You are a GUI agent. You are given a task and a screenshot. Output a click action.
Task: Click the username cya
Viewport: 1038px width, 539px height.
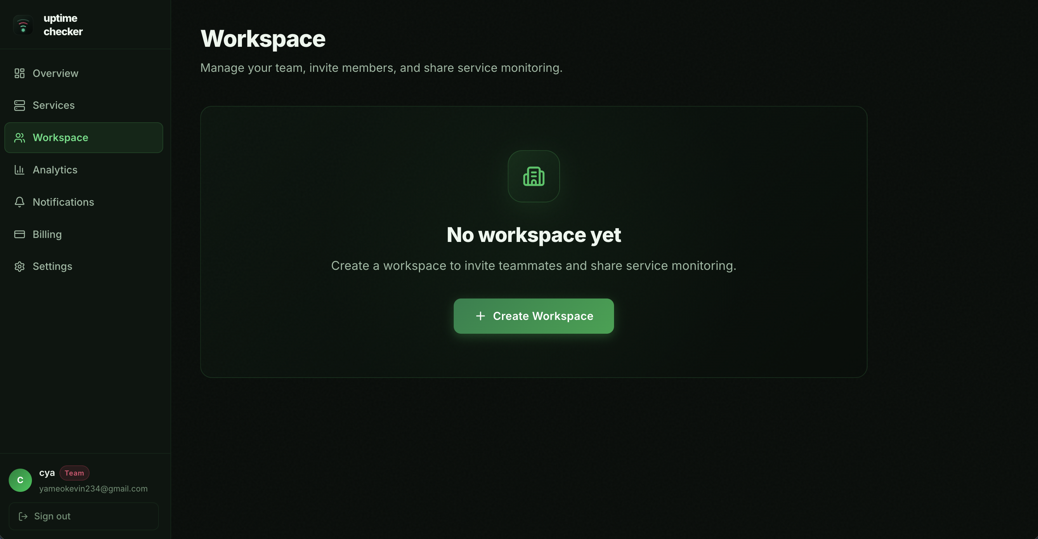click(x=47, y=473)
